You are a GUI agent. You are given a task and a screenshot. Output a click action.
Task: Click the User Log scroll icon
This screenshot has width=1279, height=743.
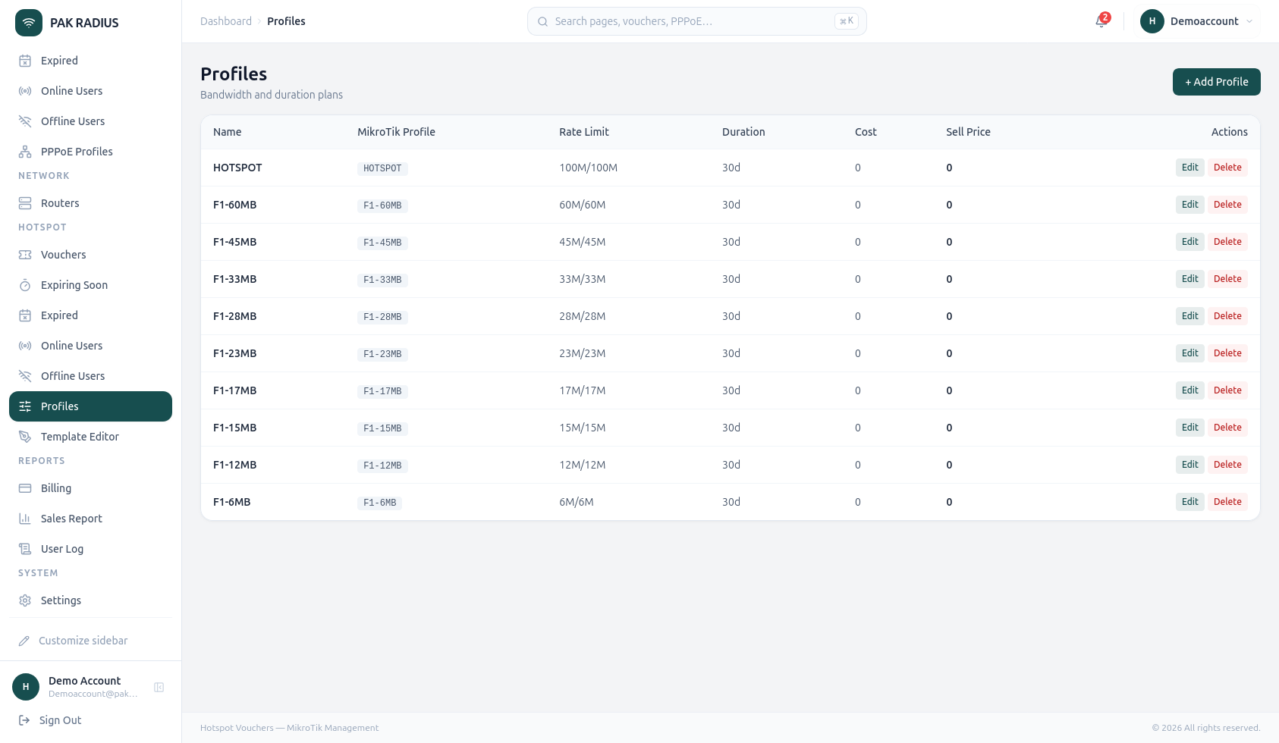(25, 549)
